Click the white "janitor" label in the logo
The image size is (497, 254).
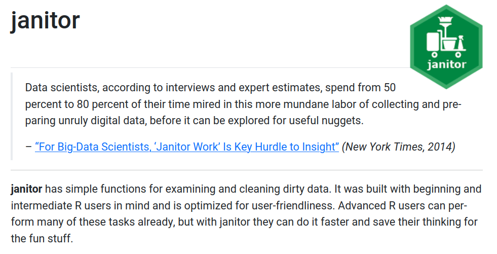446,65
